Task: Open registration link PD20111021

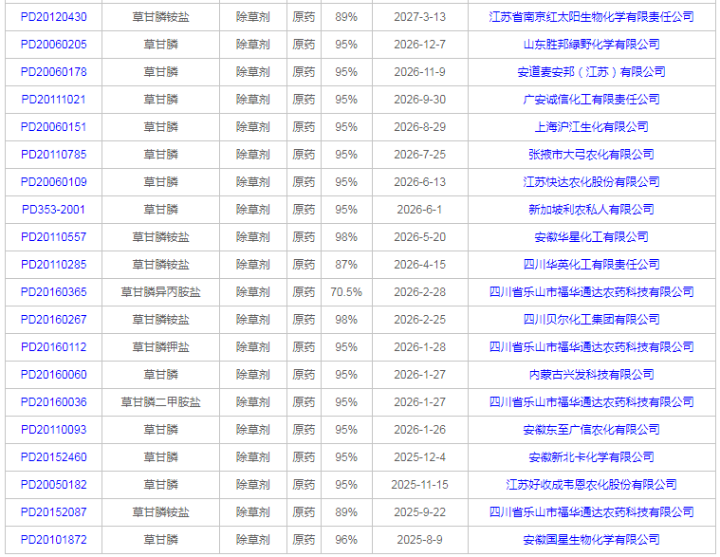Action: tap(54, 100)
